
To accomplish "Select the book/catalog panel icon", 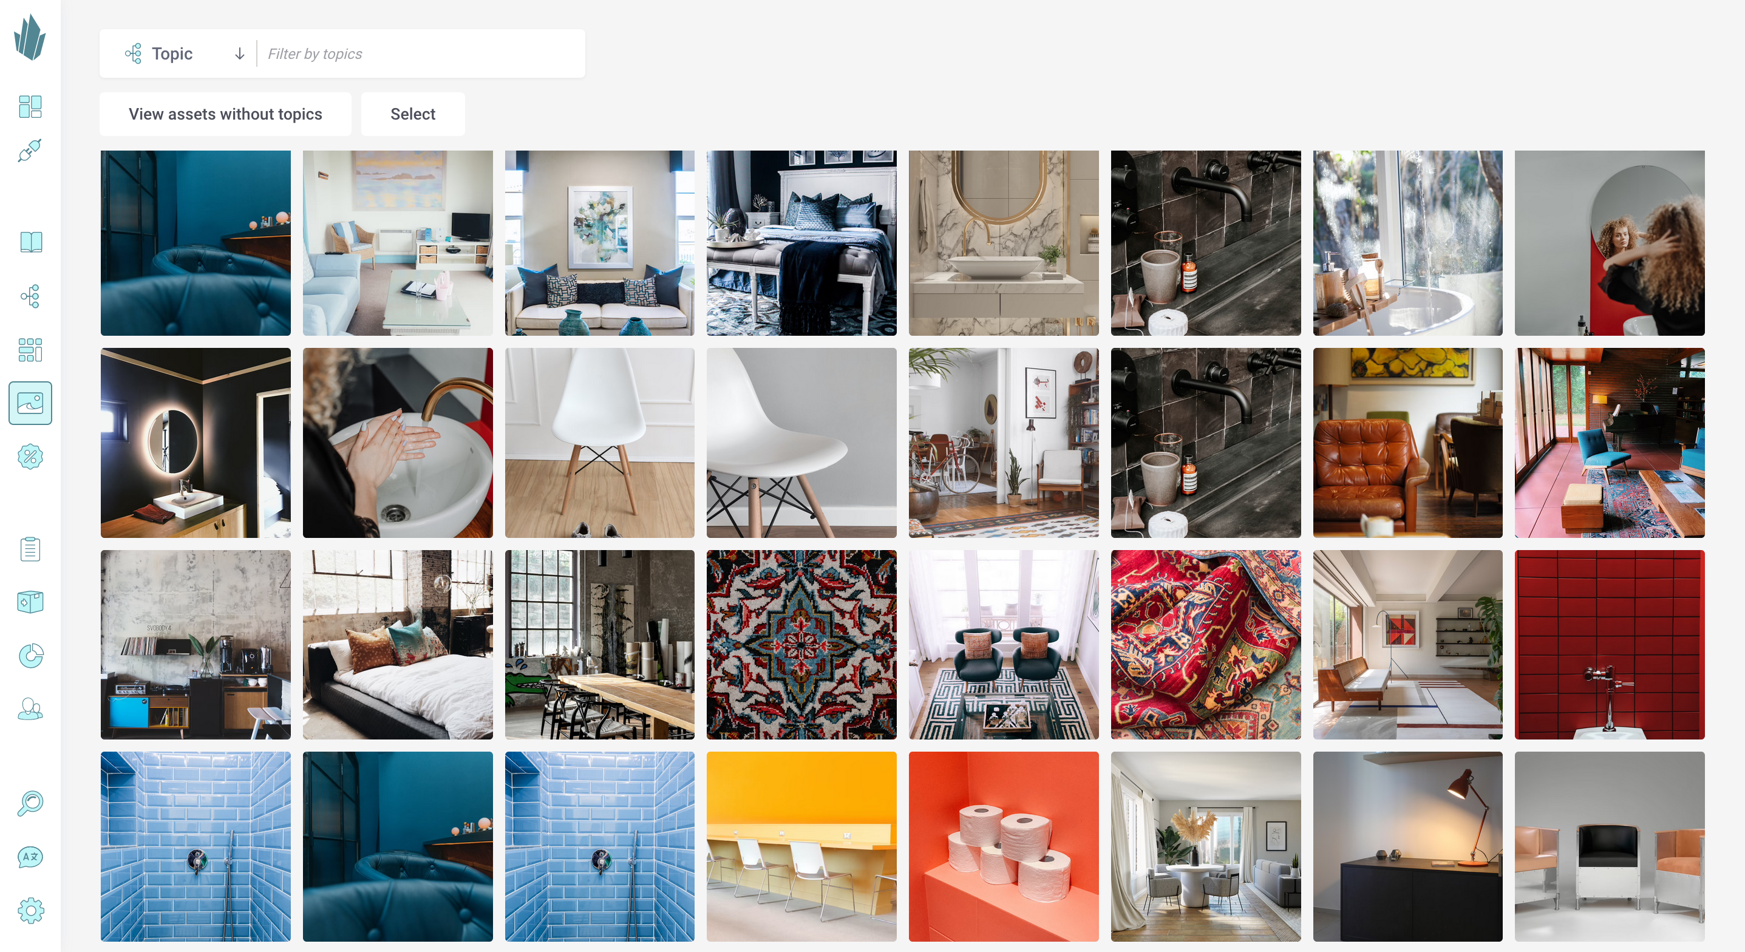I will (x=32, y=242).
